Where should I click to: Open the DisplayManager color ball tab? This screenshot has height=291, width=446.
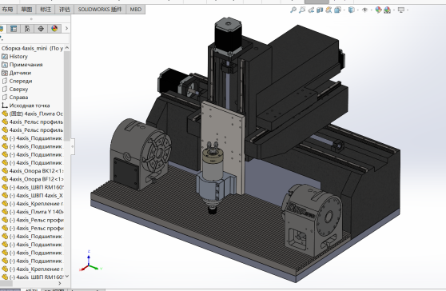54,29
